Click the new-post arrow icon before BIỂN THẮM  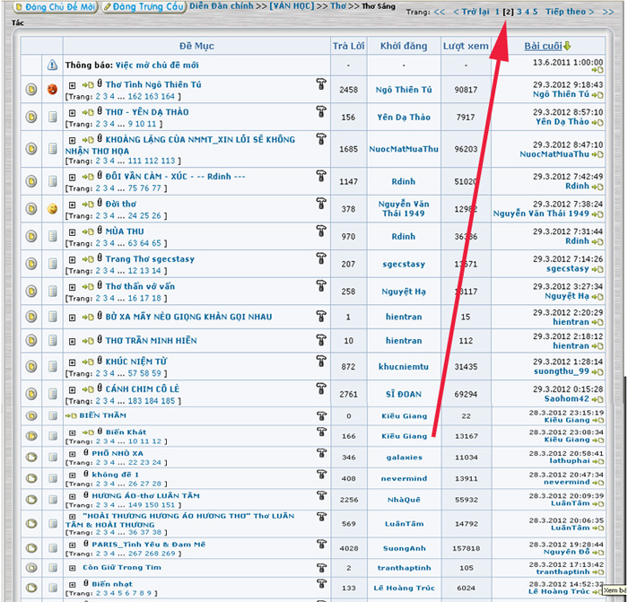pos(71,415)
